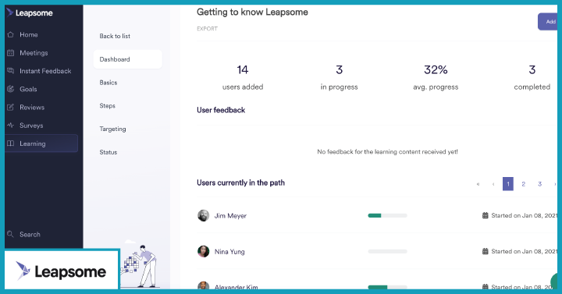This screenshot has height=294, width=562.
Task: Click the purple Add button
Action: [x=547, y=22]
